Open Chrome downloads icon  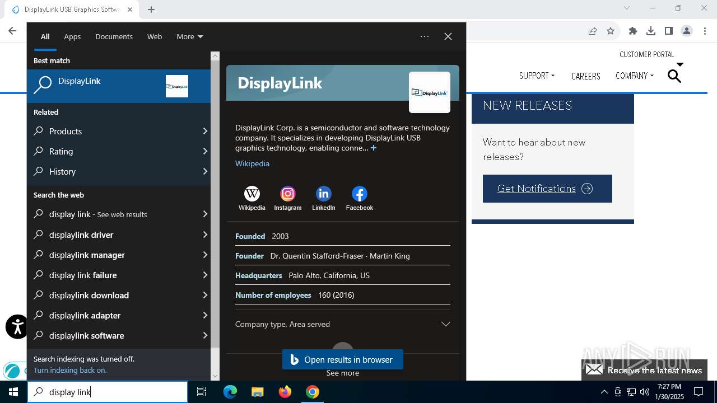pyautogui.click(x=651, y=31)
